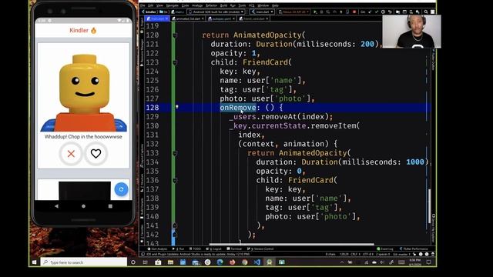Open the TODO tool window

(195, 249)
